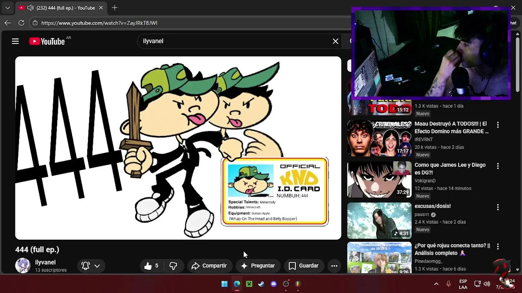Toggle the notification bell for ilyvanel

tap(86, 266)
